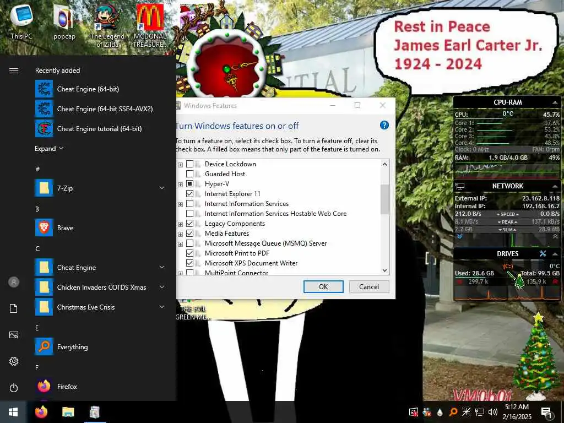Expand the Device Lockdown tree node
The width and height of the screenshot is (564, 423).
180,165
